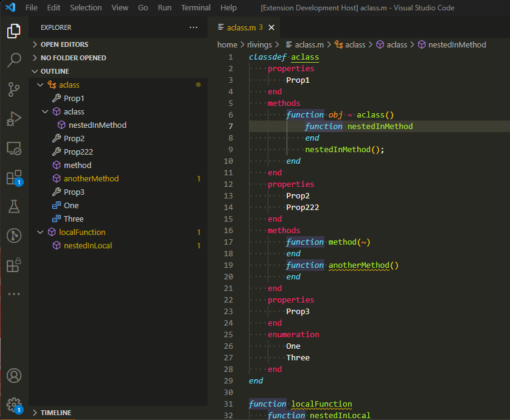Click the Prop1 wrench property icon
Image resolution: width=510 pixels, height=420 pixels.
tap(57, 98)
